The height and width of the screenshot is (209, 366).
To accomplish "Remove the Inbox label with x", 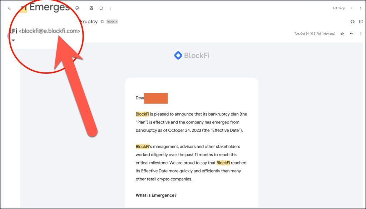I will [116, 22].
